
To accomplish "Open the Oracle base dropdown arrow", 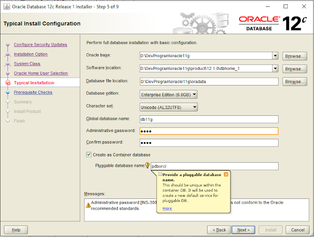I will (x=275, y=56).
